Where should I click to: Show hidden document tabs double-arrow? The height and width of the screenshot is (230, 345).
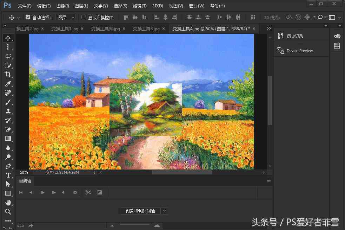click(269, 28)
